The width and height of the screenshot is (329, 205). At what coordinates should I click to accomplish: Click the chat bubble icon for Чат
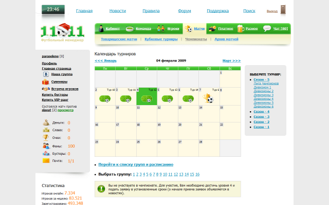pos(267,29)
